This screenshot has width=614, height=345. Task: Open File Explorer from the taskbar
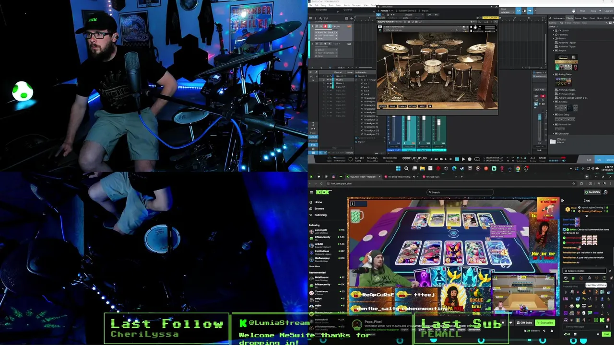click(423, 169)
